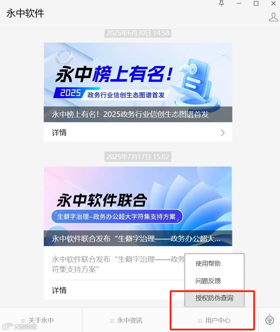Select 授权防伪查询 menu item
The height and width of the screenshot is (332, 280).
[x=214, y=298]
